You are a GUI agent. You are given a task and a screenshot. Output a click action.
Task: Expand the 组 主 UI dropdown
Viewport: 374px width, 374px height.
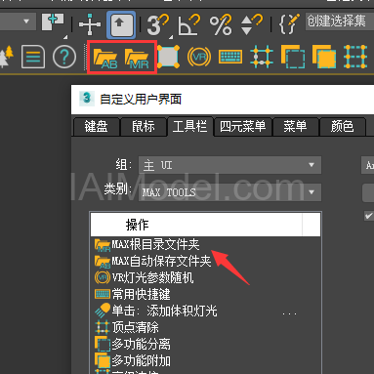pyautogui.click(x=229, y=165)
